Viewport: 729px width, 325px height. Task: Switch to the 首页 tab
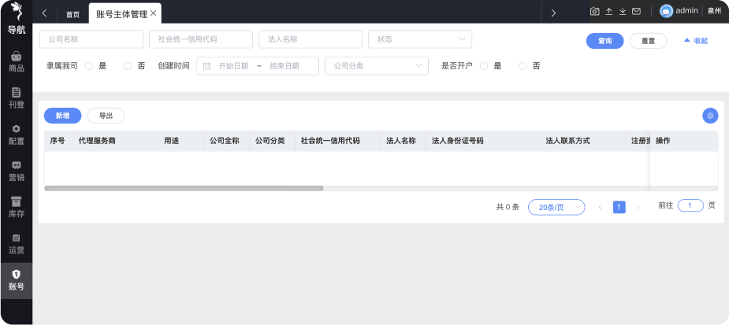tap(73, 14)
